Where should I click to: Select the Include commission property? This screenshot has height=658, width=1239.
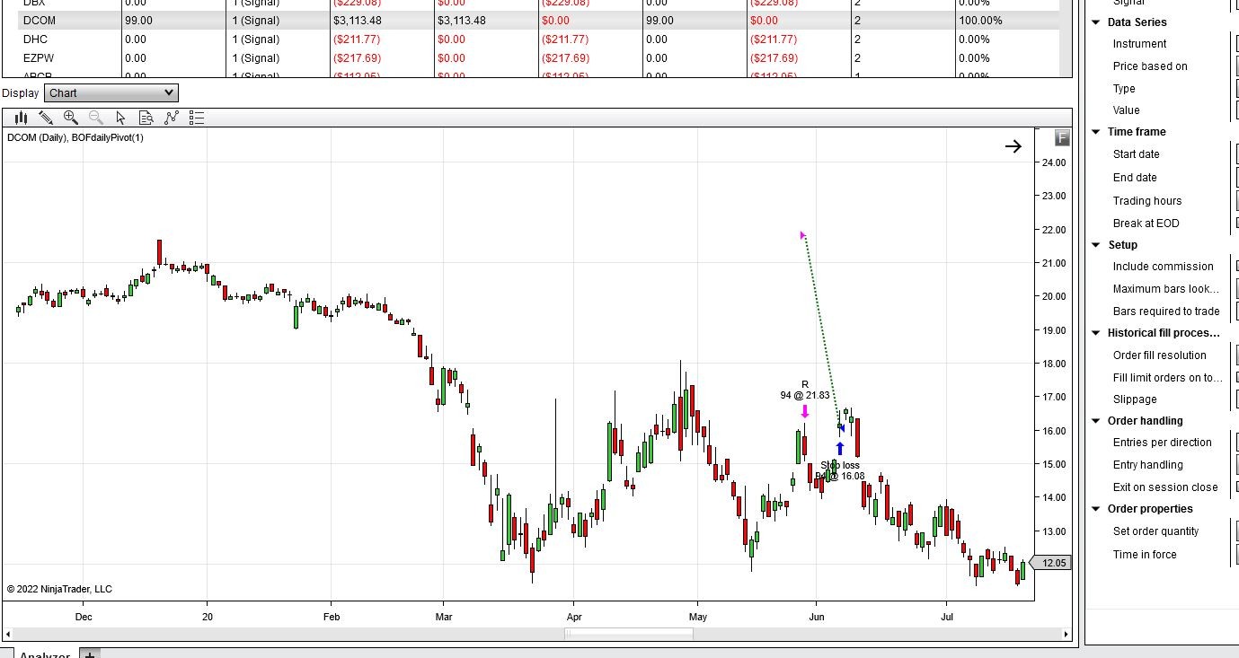click(x=1163, y=267)
